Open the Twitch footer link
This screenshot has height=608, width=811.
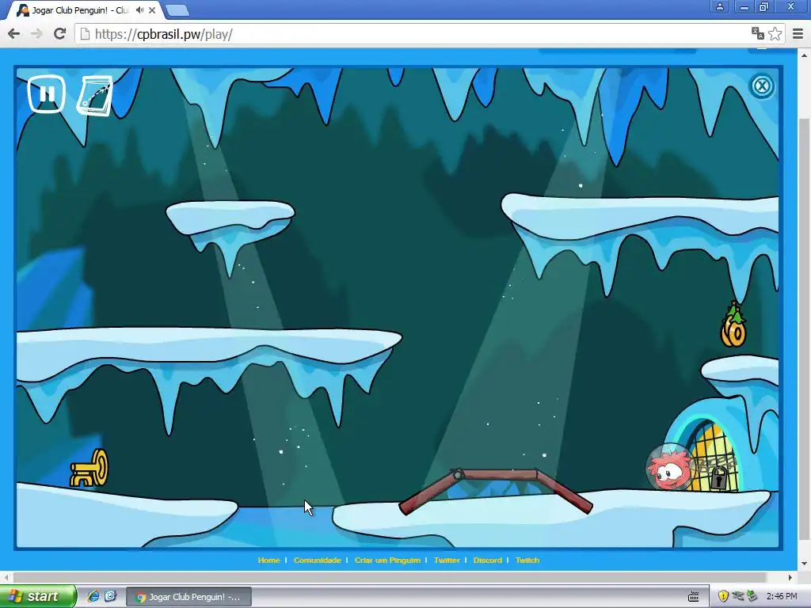[x=527, y=560]
